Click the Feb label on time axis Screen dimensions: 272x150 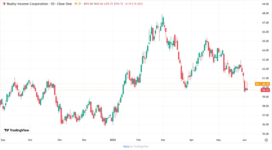coord(138,140)
